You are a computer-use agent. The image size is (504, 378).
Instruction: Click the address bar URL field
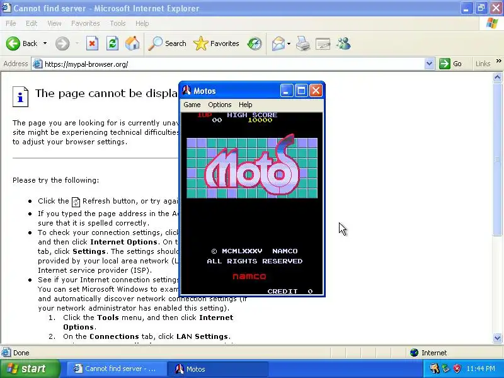pyautogui.click(x=233, y=64)
